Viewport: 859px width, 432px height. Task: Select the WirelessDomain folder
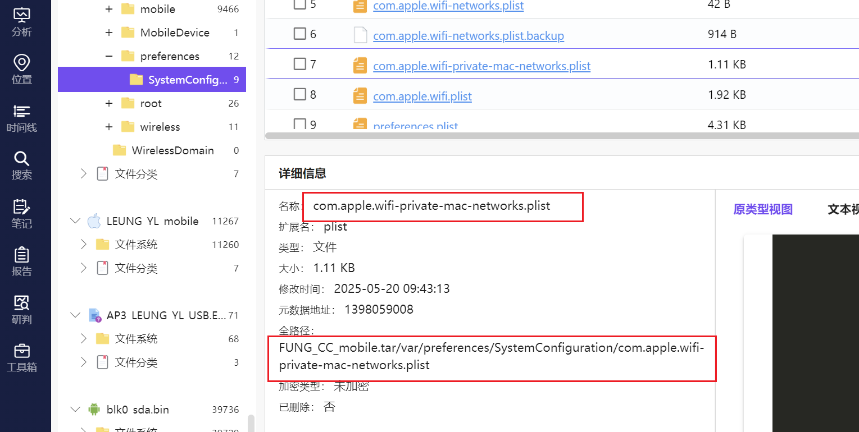172,150
